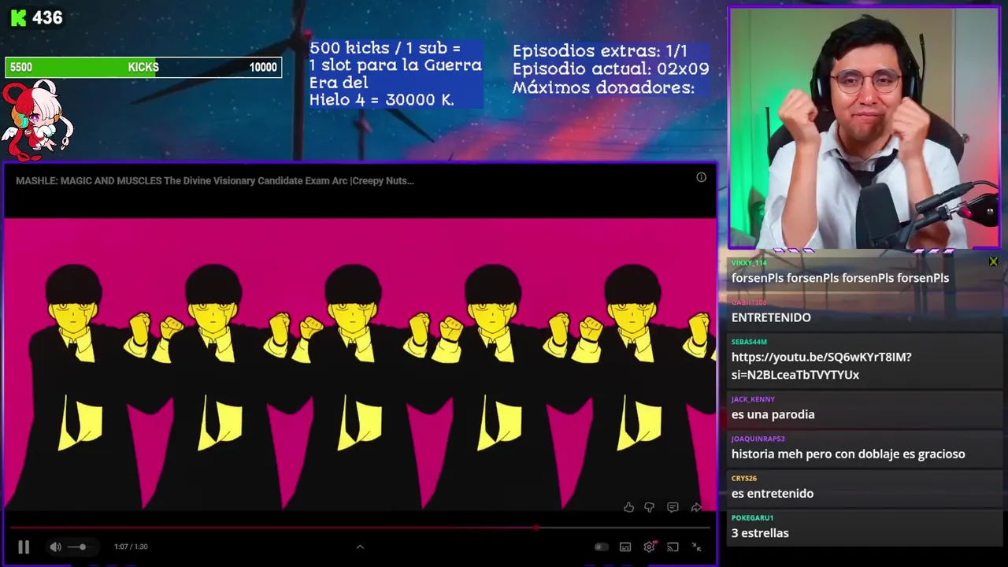Click the 'historia meh pero con doblaje' message
Screen dimensions: 1008x567
point(848,454)
